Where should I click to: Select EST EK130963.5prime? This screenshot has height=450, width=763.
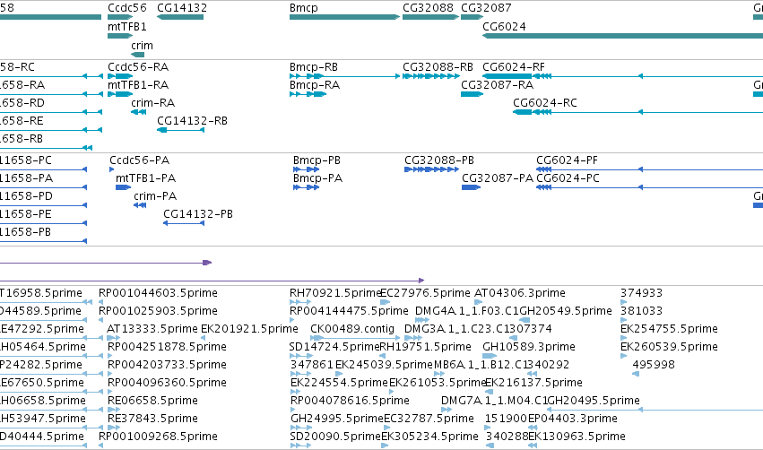click(x=577, y=437)
